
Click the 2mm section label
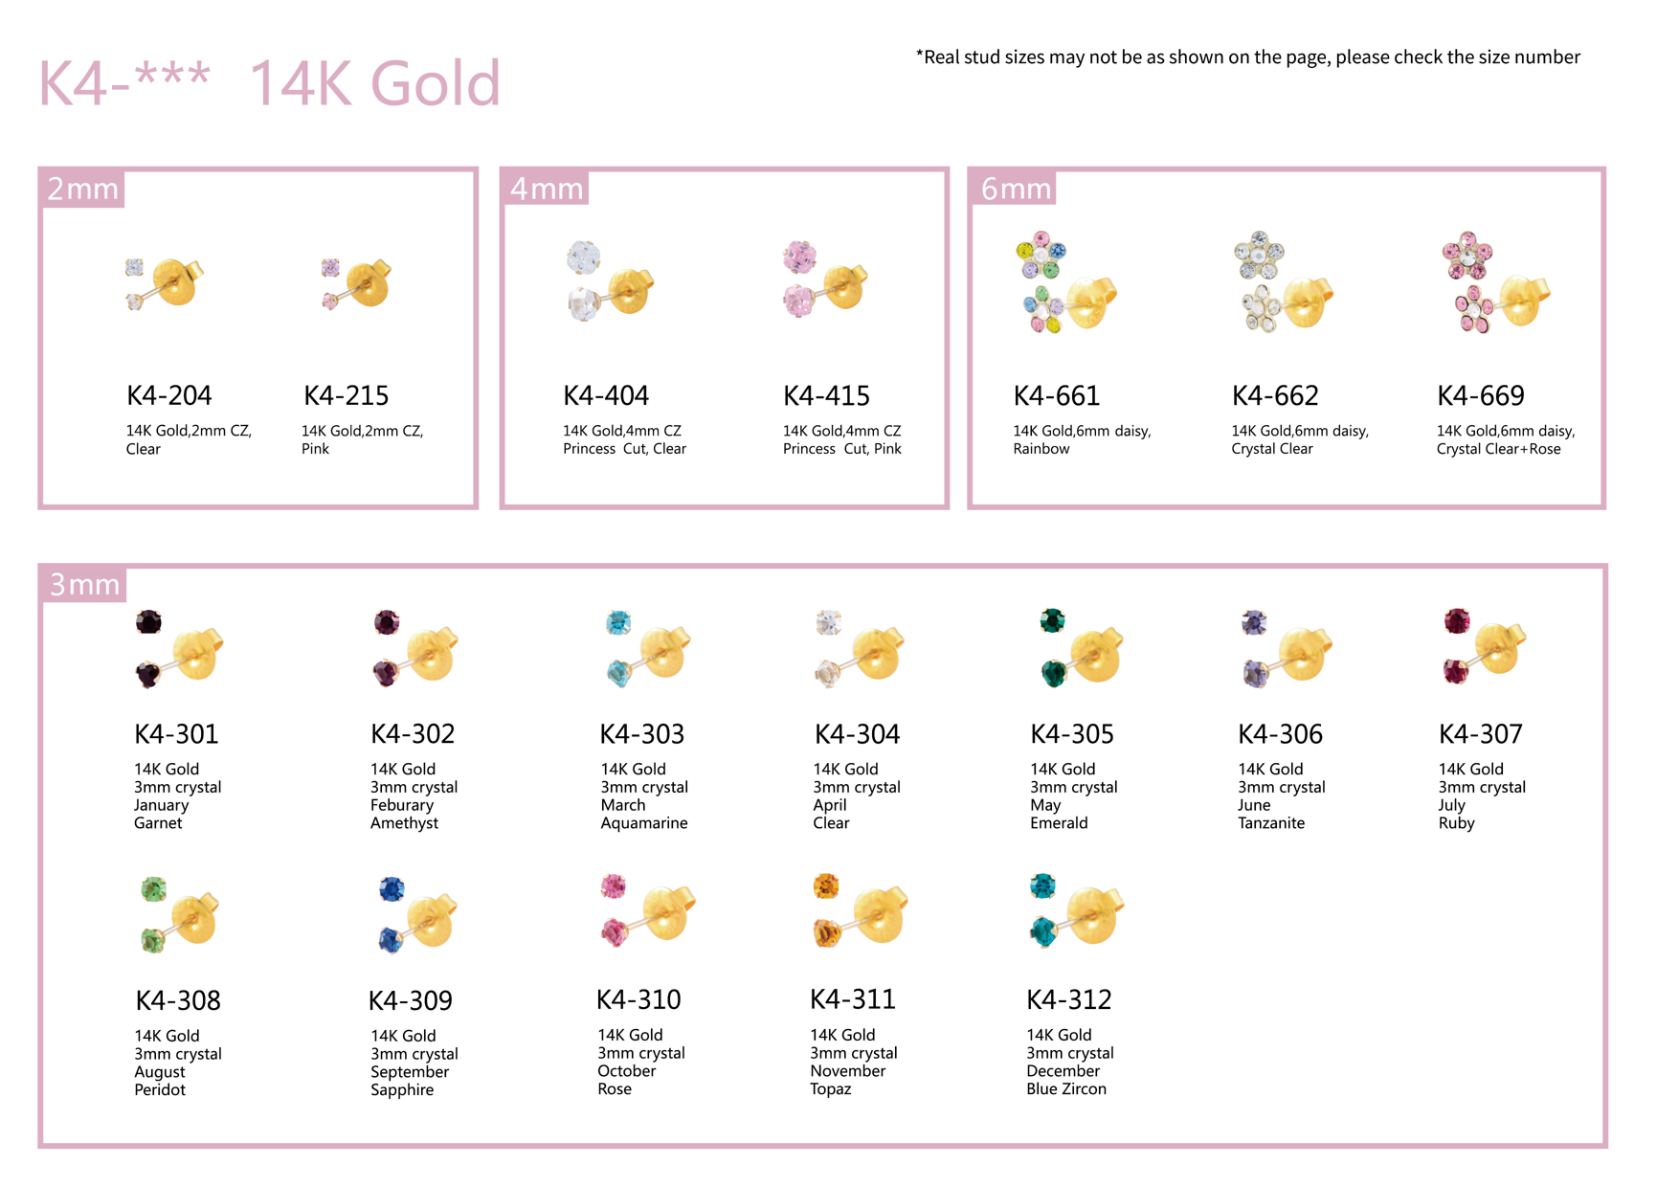pos(82,189)
